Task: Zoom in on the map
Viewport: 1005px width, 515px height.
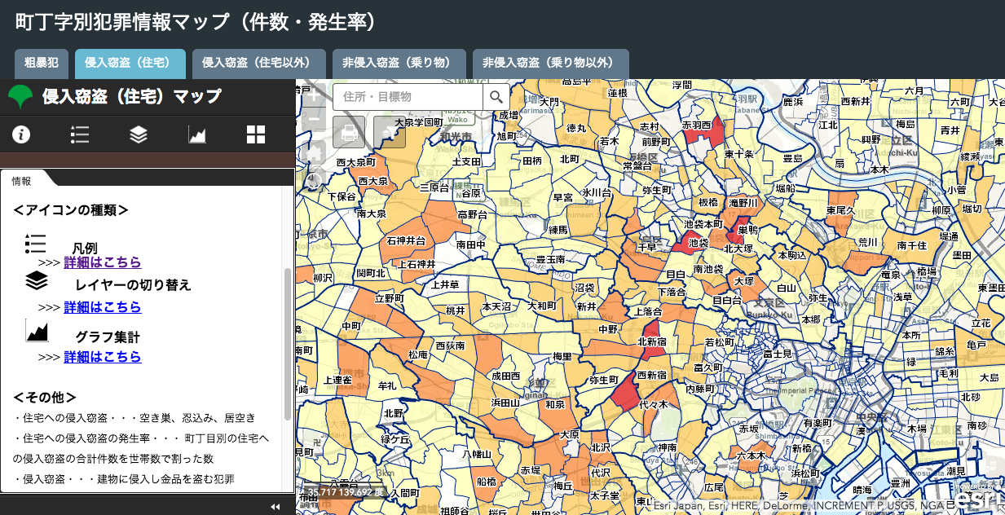Action: [314, 95]
